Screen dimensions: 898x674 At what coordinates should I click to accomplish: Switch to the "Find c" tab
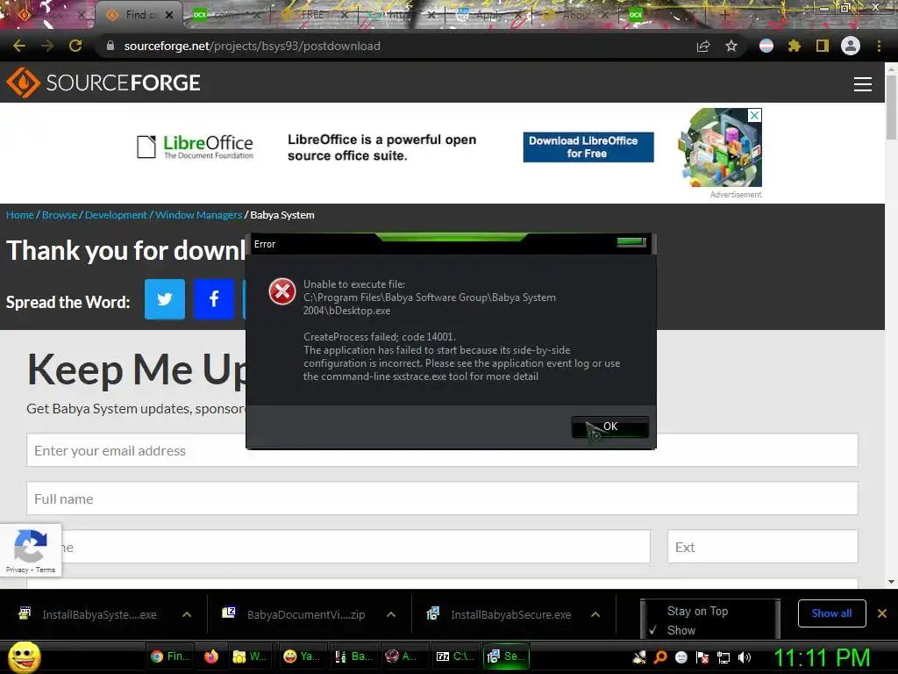(x=139, y=15)
